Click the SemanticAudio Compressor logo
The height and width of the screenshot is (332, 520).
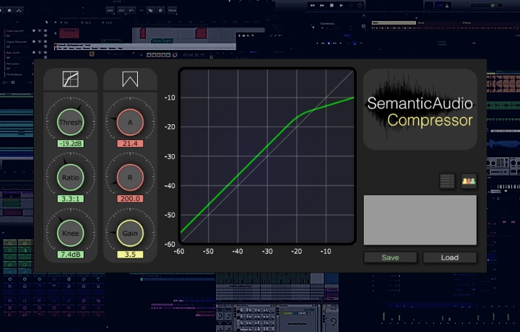click(x=420, y=109)
